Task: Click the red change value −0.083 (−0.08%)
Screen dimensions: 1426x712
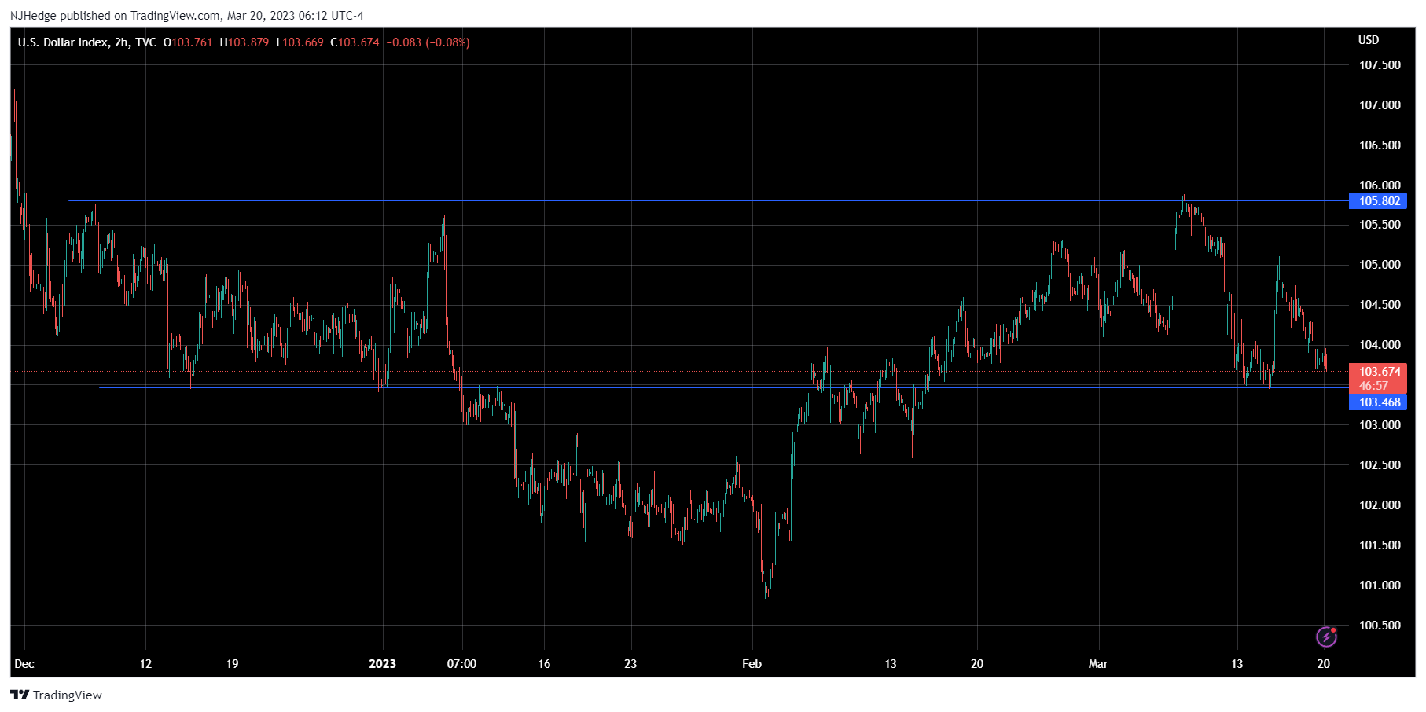Action: (428, 42)
